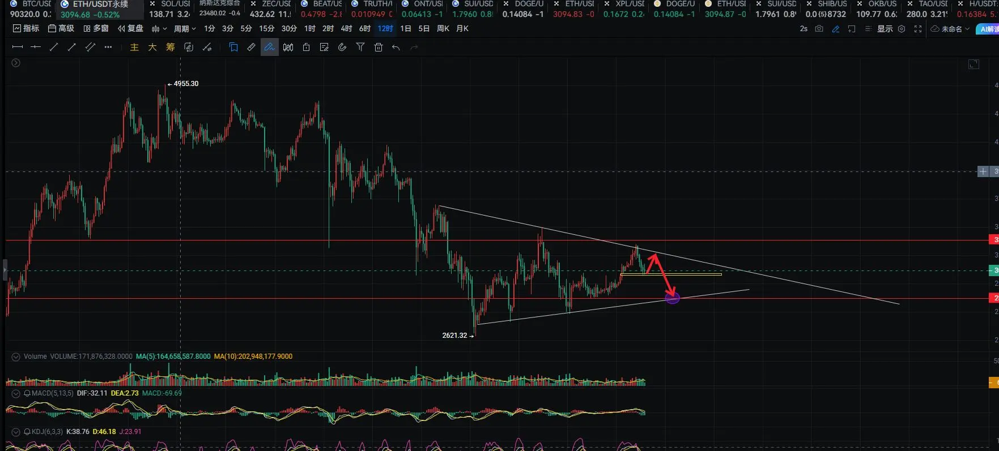This screenshot has height=451, width=999.
Task: Open the 指标 indicators panel
Action: pos(26,28)
